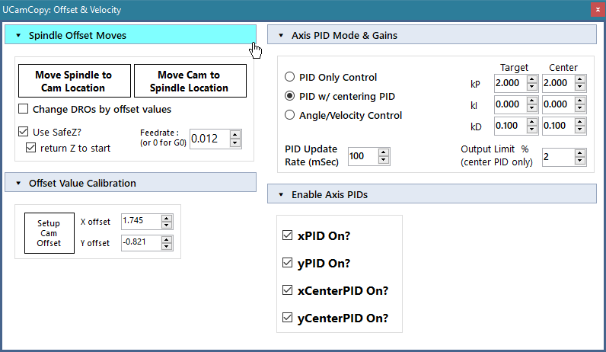Click the PID Update Rate field

[363, 156]
